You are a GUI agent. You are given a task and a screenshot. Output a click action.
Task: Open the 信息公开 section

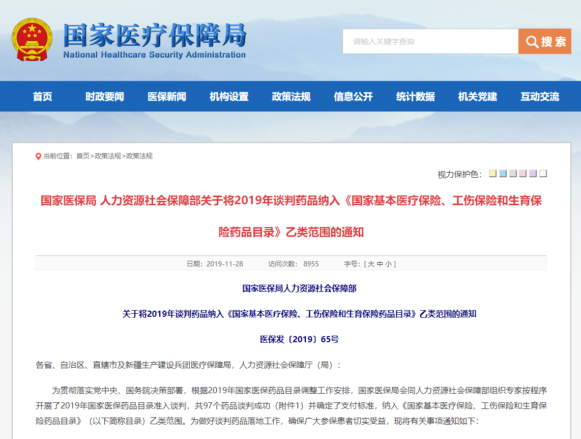tap(353, 96)
